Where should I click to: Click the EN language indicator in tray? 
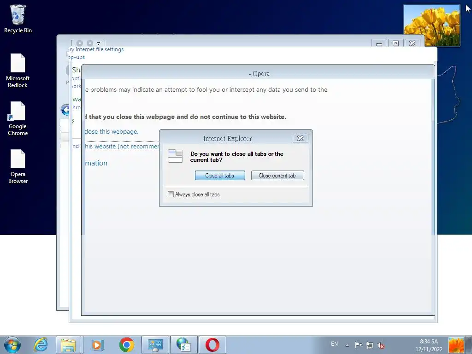click(x=334, y=344)
